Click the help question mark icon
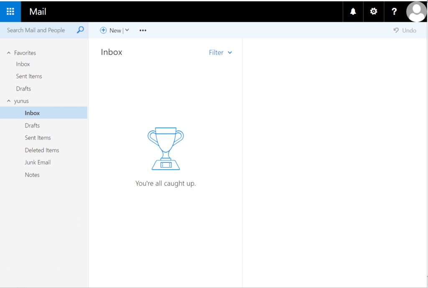 tap(394, 11)
